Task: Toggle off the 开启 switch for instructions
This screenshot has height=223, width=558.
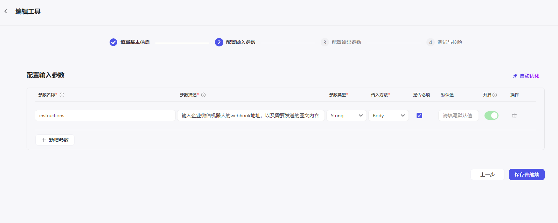Action: (x=491, y=116)
